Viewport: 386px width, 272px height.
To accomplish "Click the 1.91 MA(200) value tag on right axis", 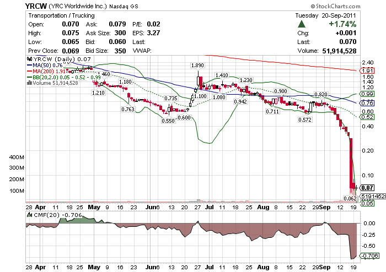I will 368,70.
